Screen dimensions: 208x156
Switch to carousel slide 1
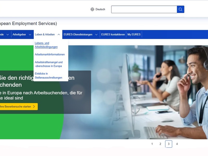[x=152, y=144]
